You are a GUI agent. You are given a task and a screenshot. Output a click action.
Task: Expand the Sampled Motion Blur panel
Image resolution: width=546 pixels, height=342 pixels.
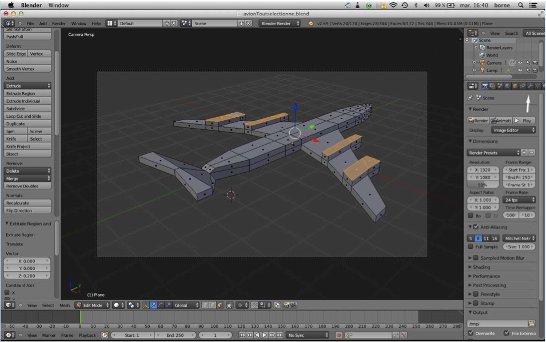pos(503,258)
